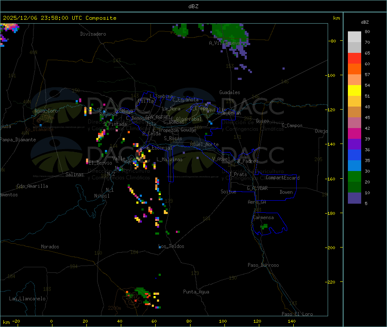
Task: Select the Paso_Burroso location label
Action: point(263,265)
